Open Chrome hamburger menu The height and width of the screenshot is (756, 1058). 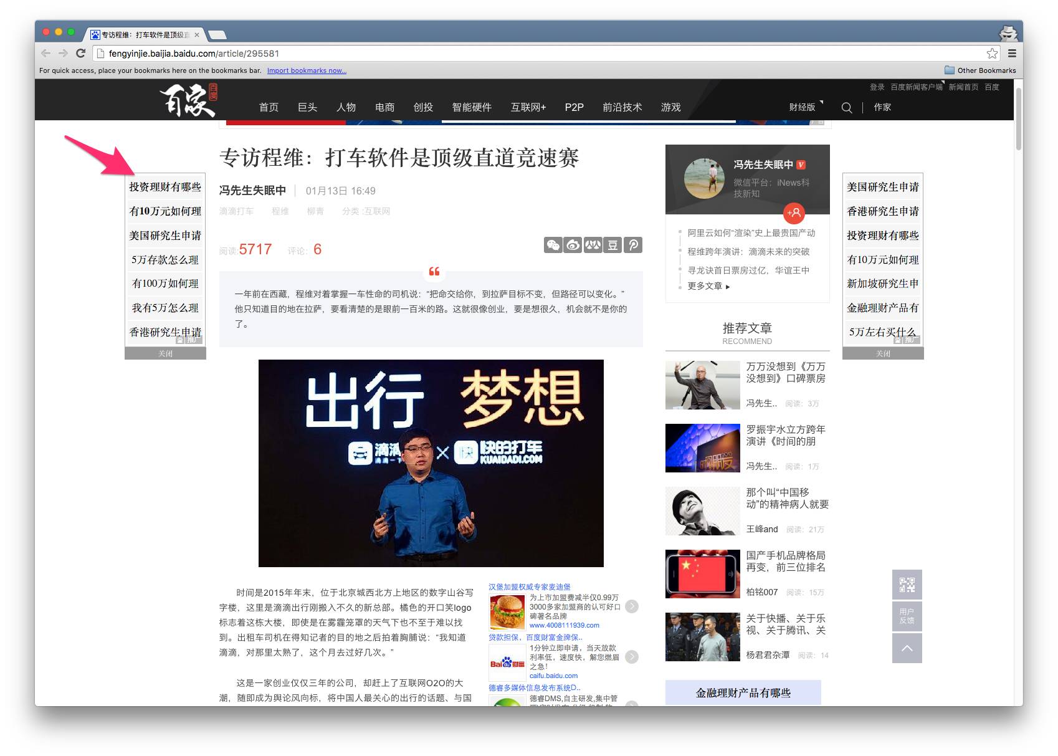[1012, 54]
